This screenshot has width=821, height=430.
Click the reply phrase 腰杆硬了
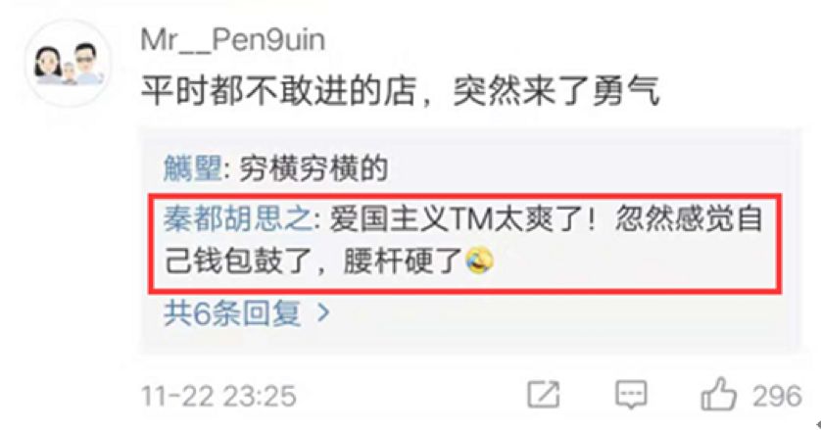(x=402, y=261)
